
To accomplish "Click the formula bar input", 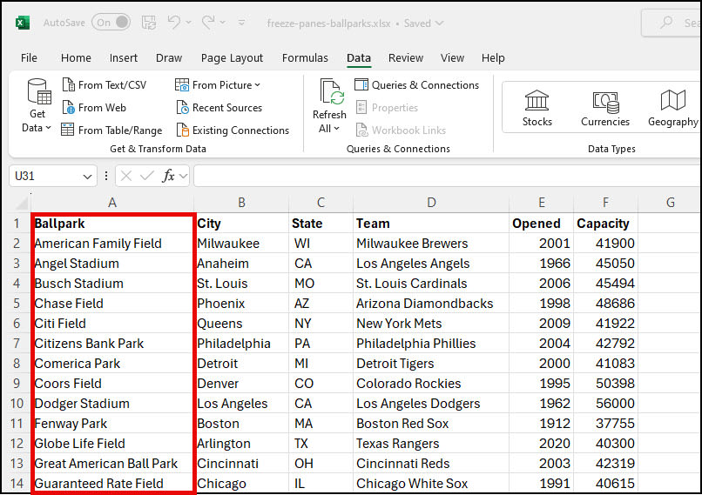I will click(448, 177).
